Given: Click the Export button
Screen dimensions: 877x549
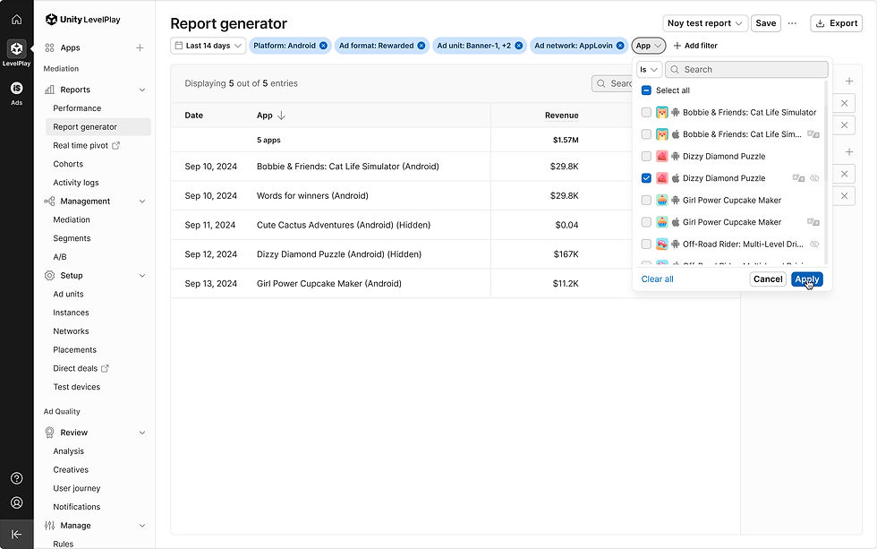Looking at the screenshot, I should [836, 23].
